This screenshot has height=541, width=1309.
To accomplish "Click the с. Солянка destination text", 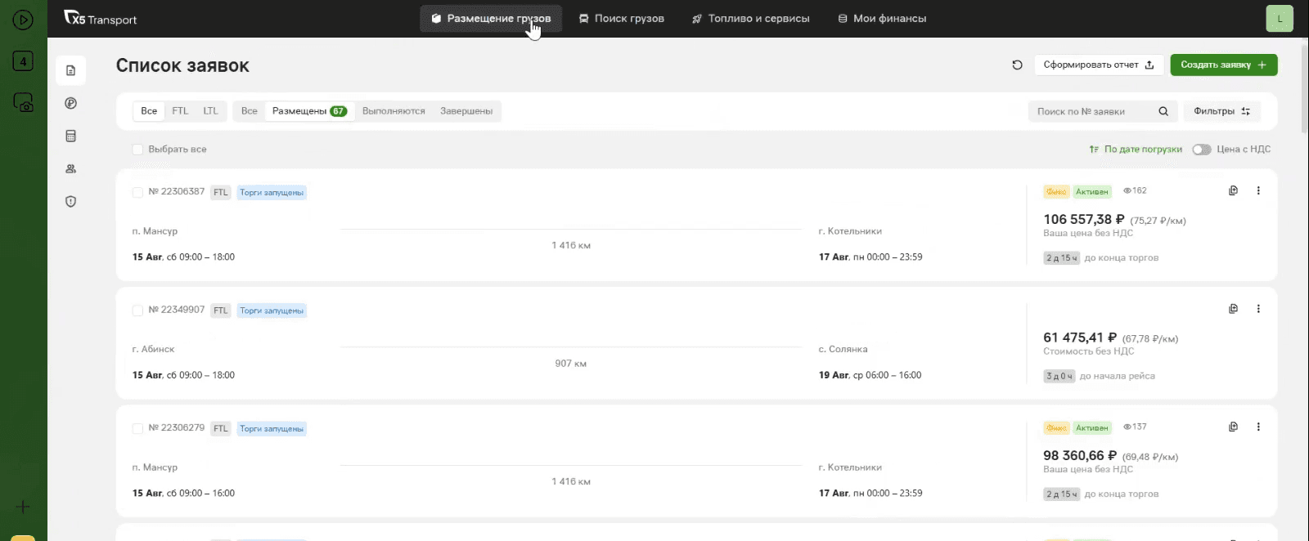I will (843, 349).
